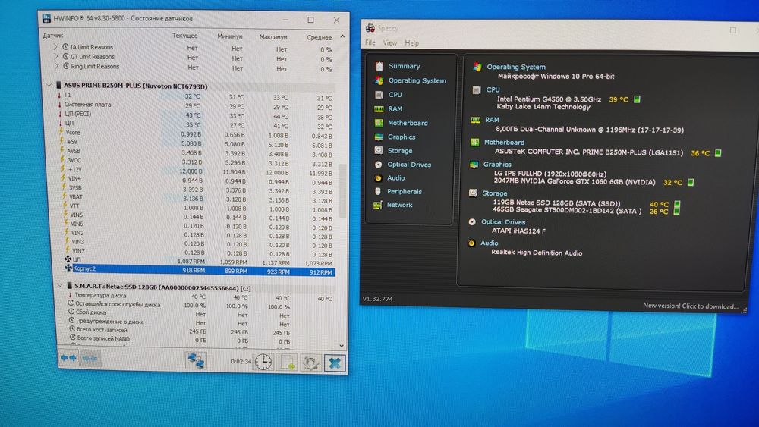Open Help menu in Speccy
This screenshot has width=759, height=427.
pyautogui.click(x=412, y=43)
